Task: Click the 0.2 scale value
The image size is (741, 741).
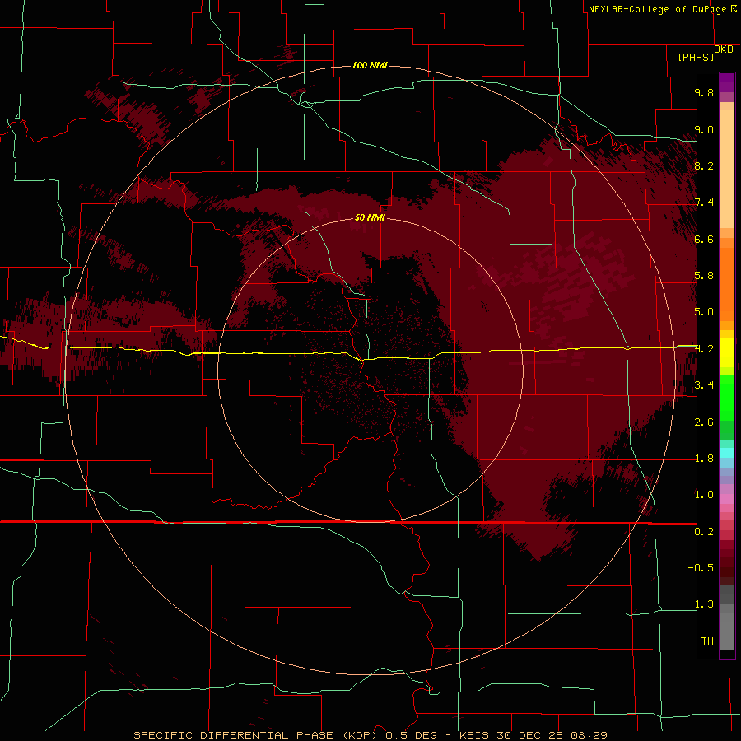Action: (x=704, y=532)
